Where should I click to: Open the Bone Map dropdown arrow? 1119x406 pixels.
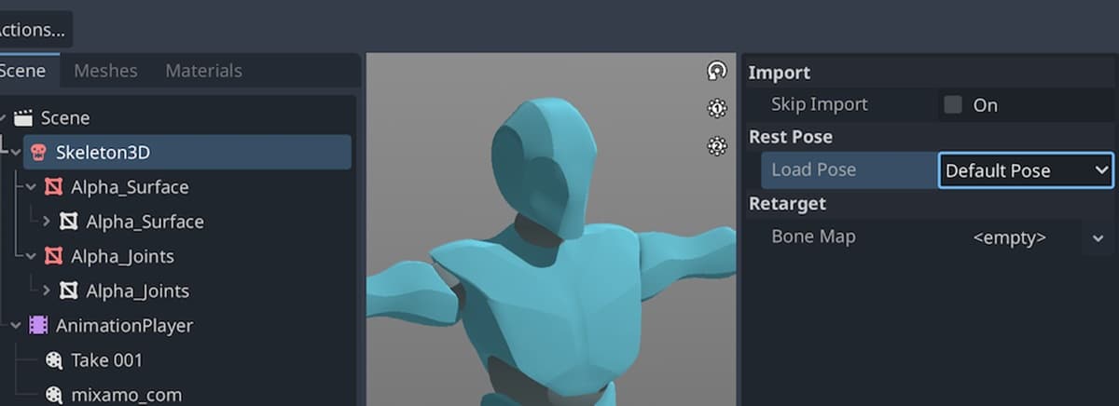point(1097,238)
